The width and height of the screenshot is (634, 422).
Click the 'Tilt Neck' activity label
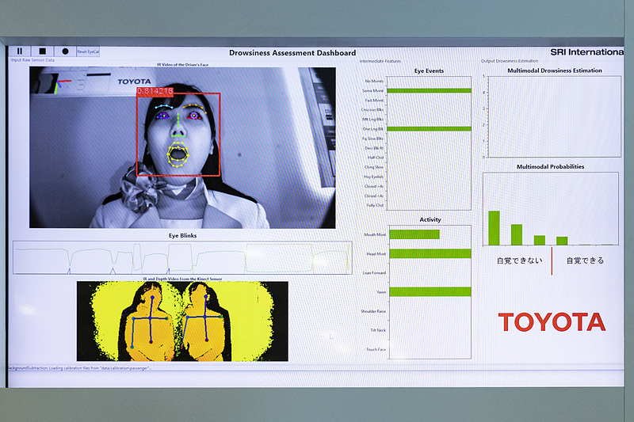point(378,330)
